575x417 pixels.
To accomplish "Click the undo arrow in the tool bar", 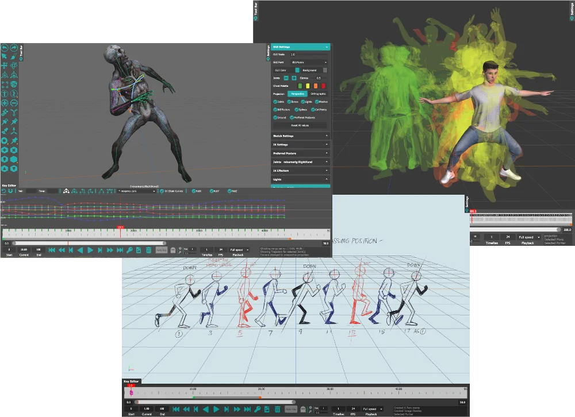I will 5,47.
